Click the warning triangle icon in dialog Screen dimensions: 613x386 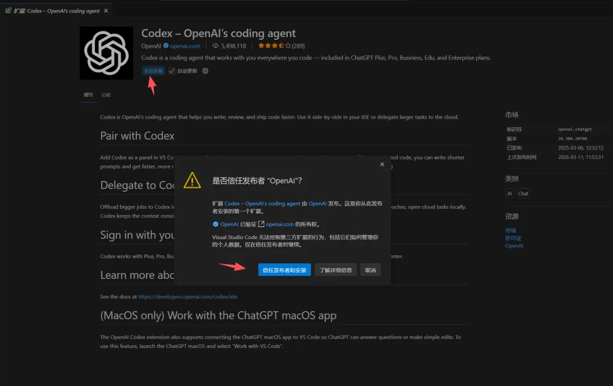192,181
